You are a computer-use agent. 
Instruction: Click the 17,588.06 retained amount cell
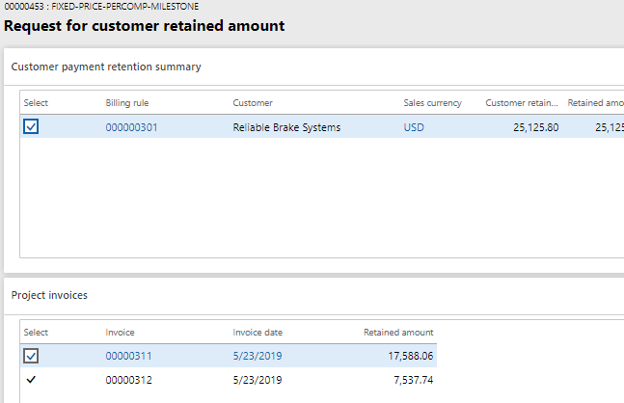pos(406,356)
